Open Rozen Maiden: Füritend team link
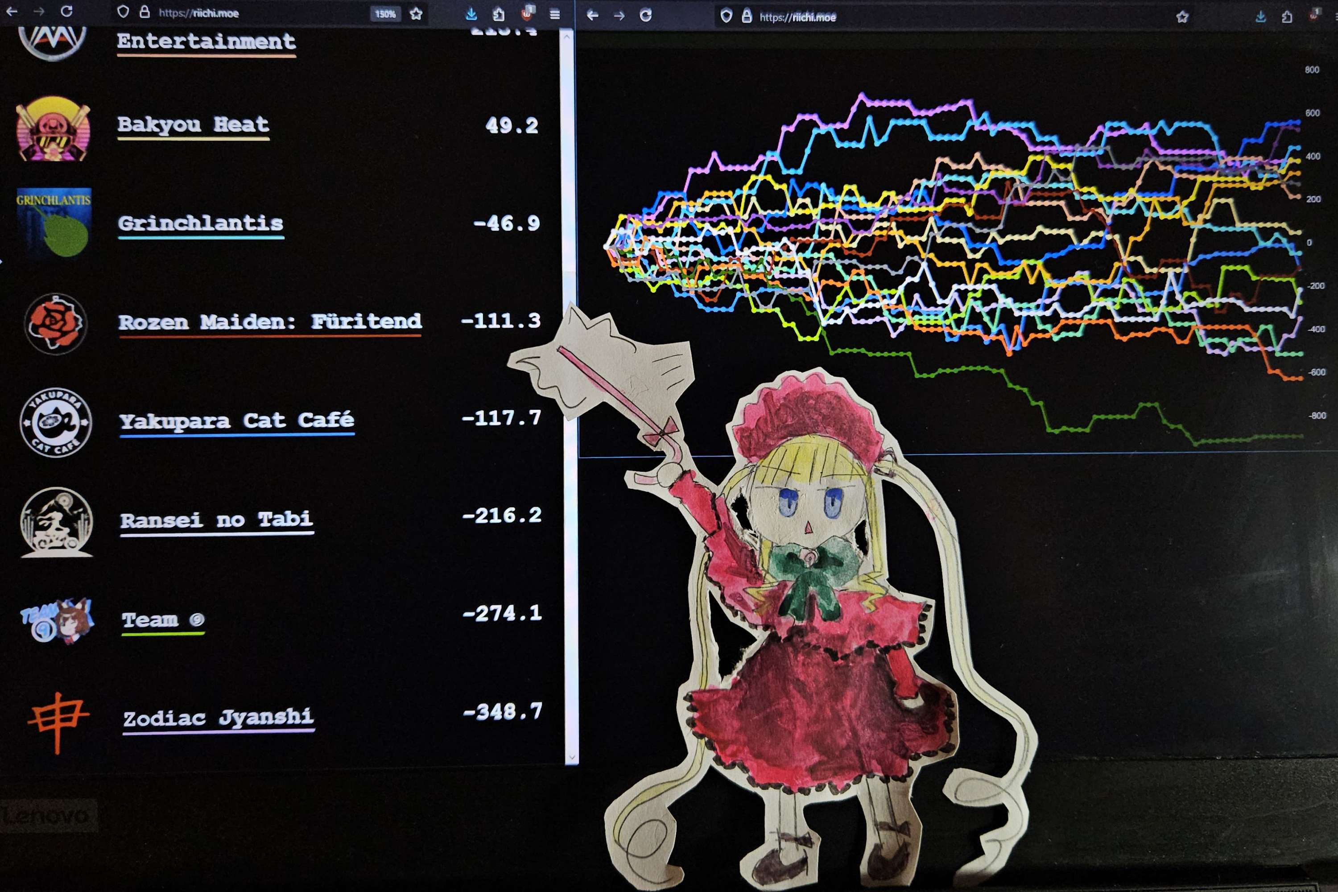The width and height of the screenshot is (1338, 892). click(x=270, y=322)
